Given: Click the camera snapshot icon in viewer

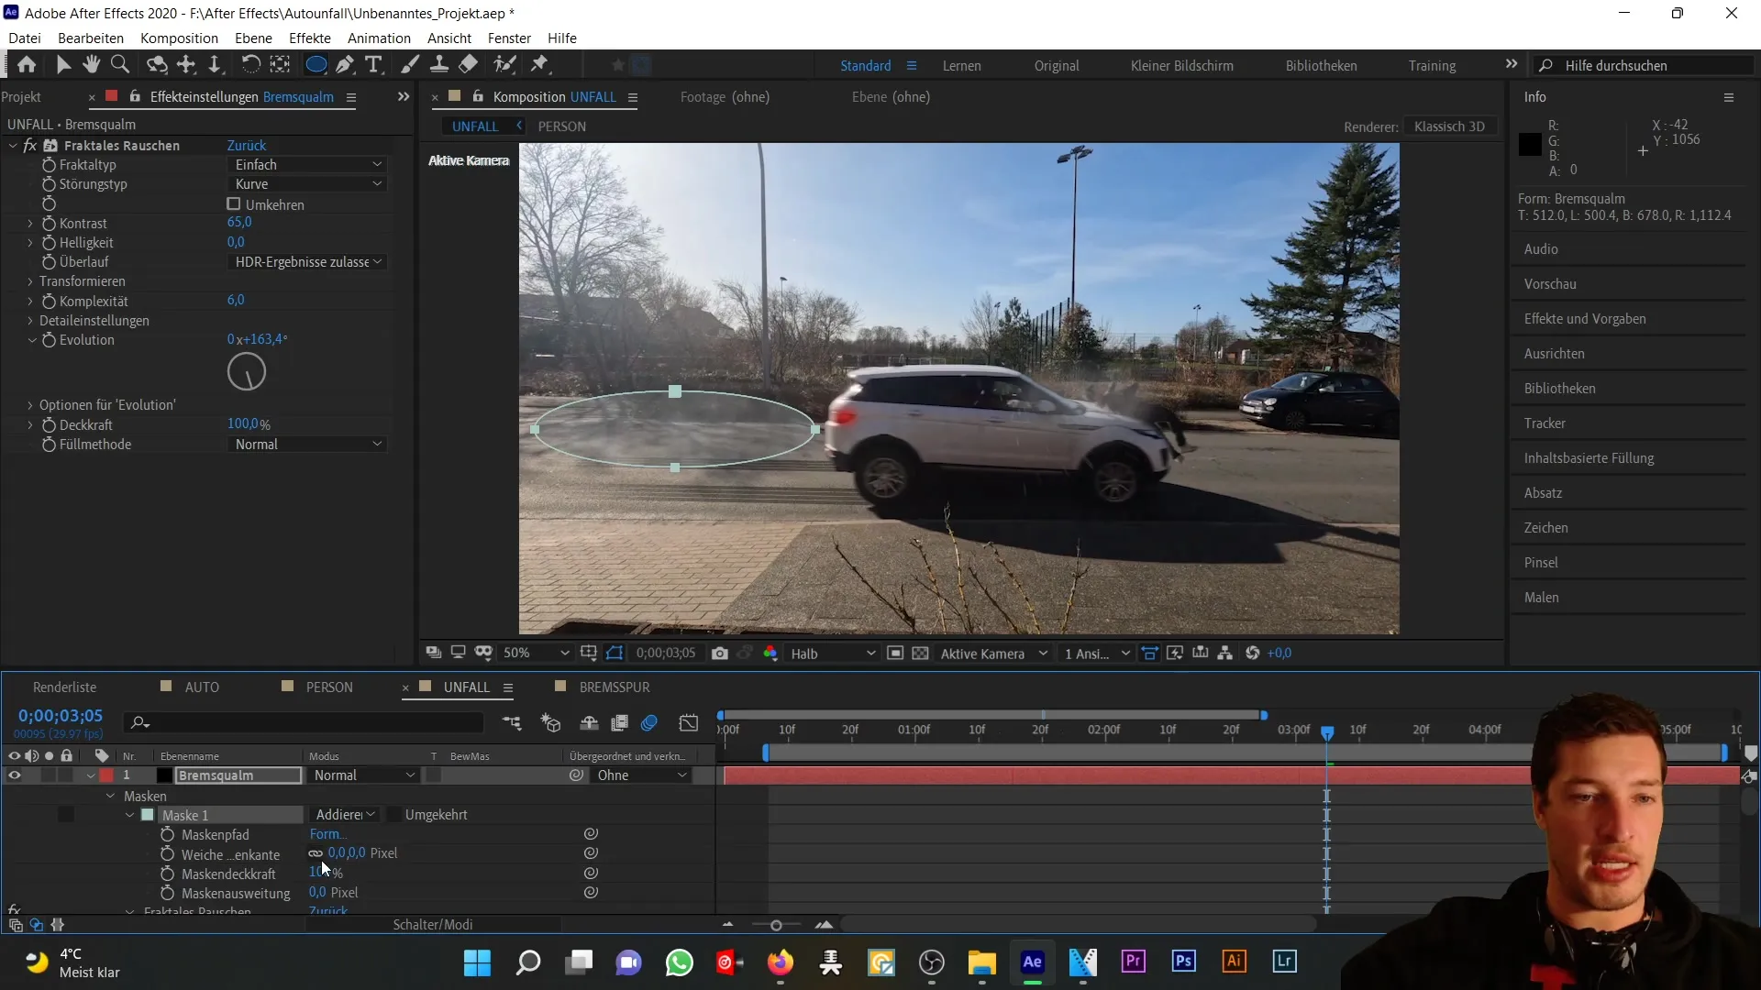Looking at the screenshot, I should [721, 653].
